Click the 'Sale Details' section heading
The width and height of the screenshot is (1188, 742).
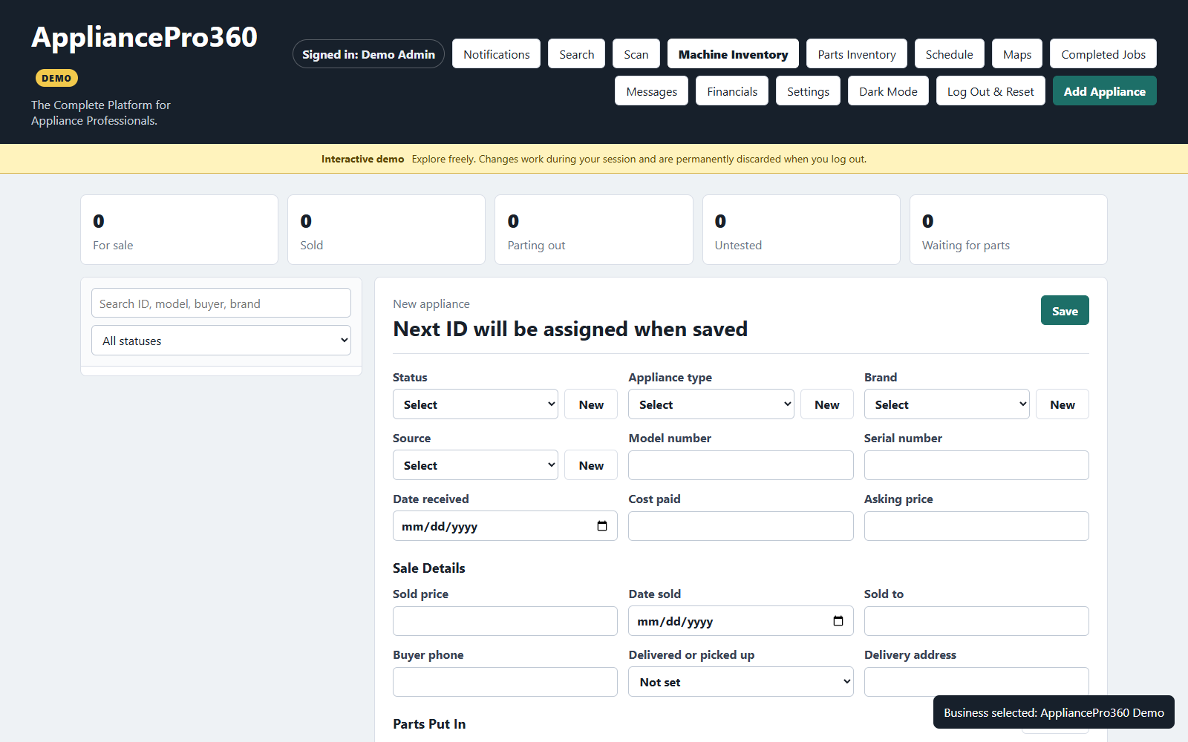(x=428, y=568)
